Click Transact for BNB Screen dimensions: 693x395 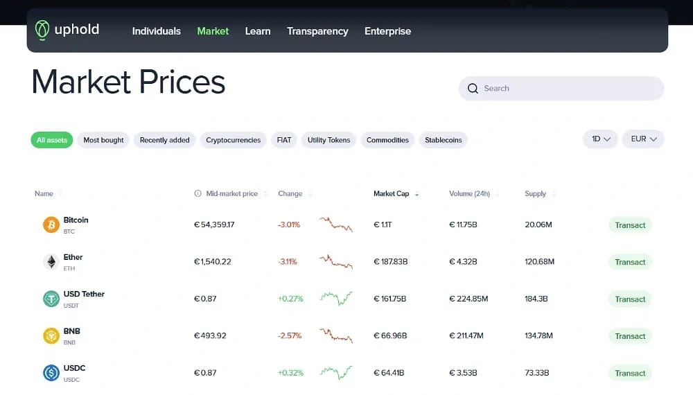coord(630,336)
